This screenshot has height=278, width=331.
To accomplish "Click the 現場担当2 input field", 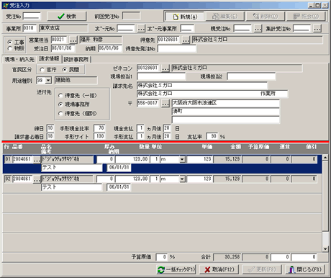I will [251, 76].
